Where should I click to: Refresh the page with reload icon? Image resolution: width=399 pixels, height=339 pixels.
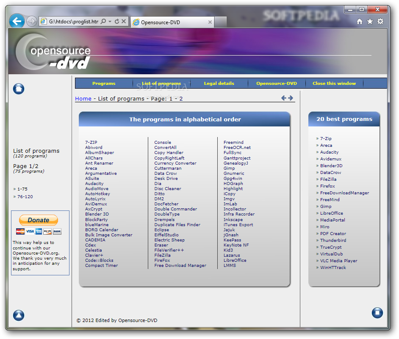click(x=117, y=21)
